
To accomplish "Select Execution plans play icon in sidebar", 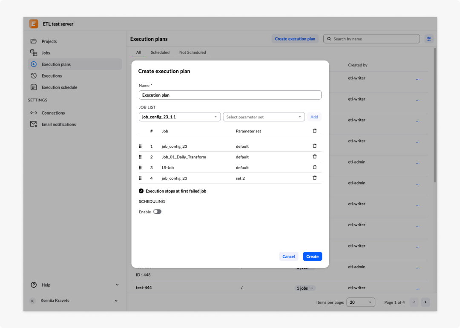I will tap(34, 64).
